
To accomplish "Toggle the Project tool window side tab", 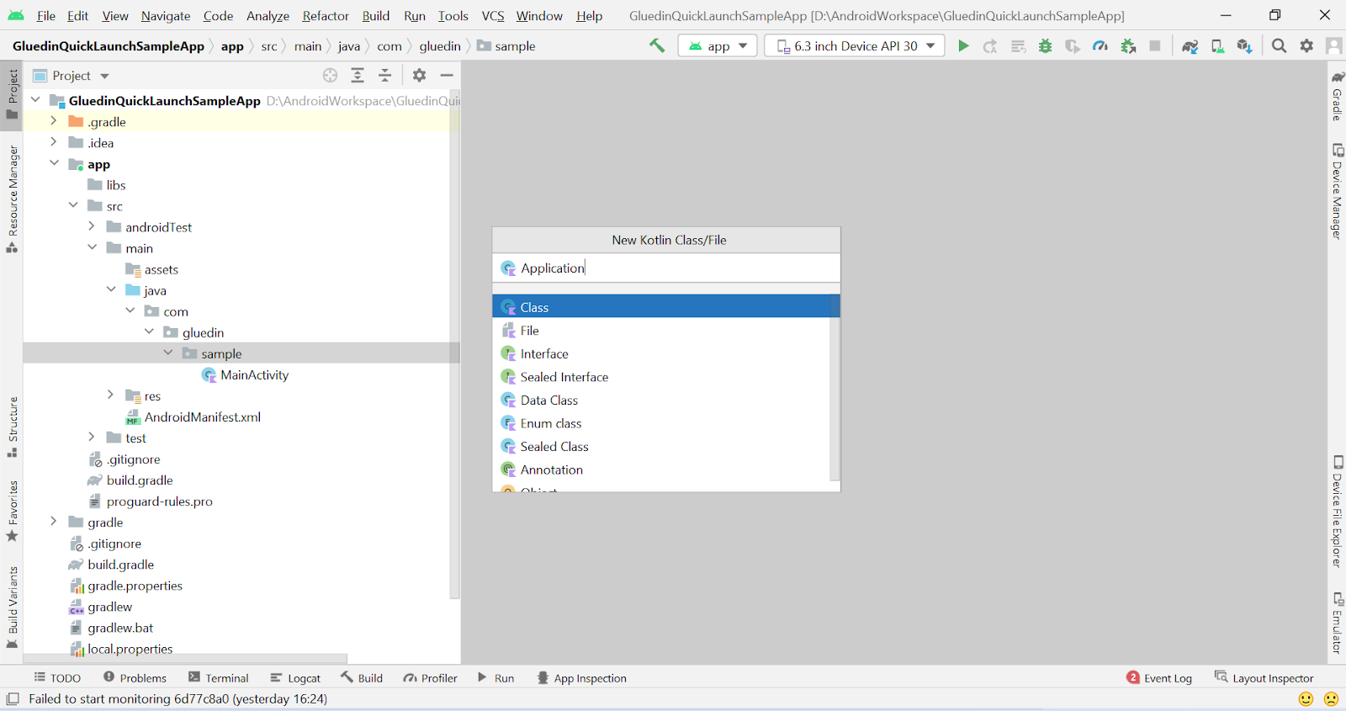I will [x=12, y=93].
